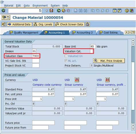Click the Create Shortcut icon
This screenshot has width=136, height=134.
(119, 11)
